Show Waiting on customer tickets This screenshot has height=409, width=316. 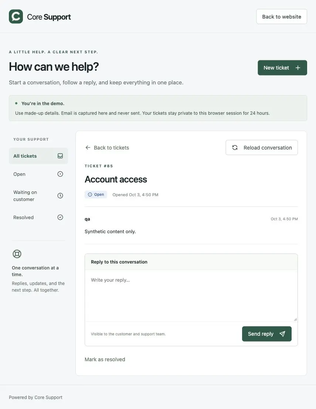38,196
